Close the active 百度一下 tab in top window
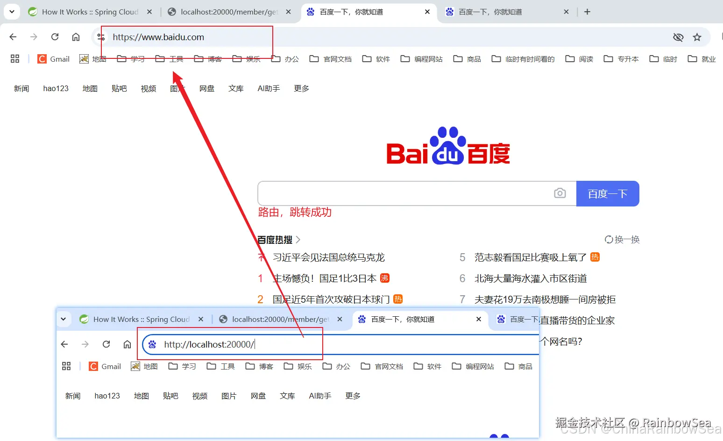Screen dimensions: 723x441 point(427,12)
